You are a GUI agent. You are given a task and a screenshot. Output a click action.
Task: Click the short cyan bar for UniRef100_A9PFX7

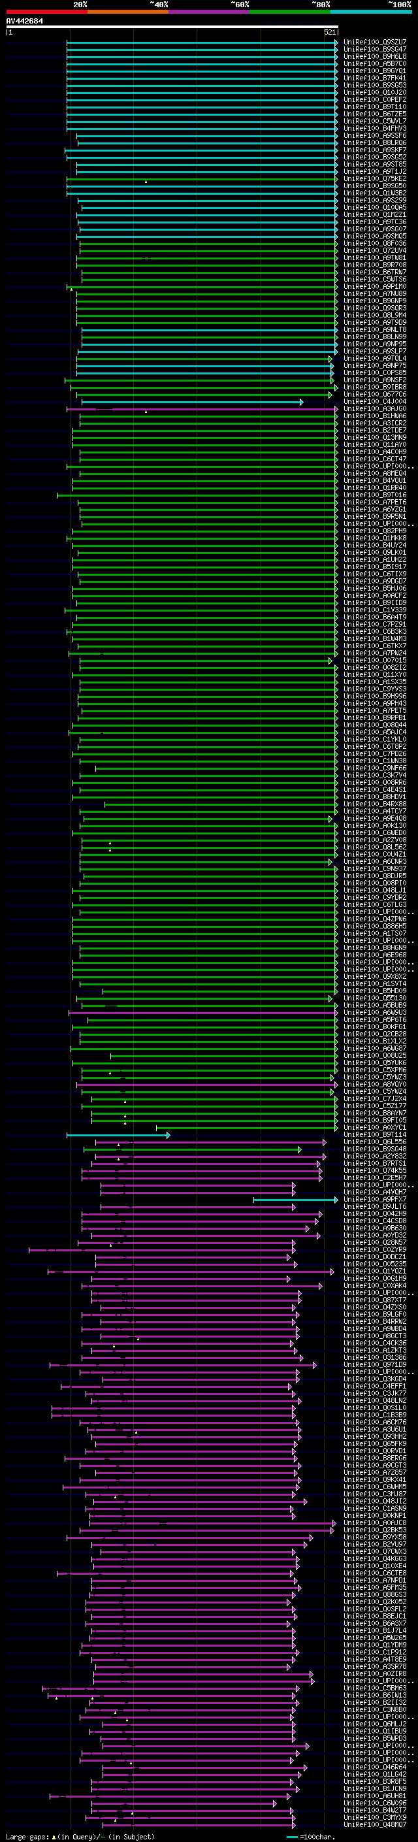(x=295, y=1200)
